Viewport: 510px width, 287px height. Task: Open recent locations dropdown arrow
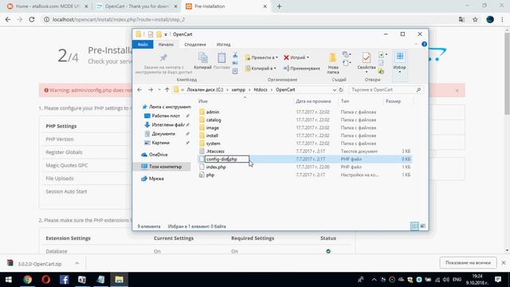point(159,89)
